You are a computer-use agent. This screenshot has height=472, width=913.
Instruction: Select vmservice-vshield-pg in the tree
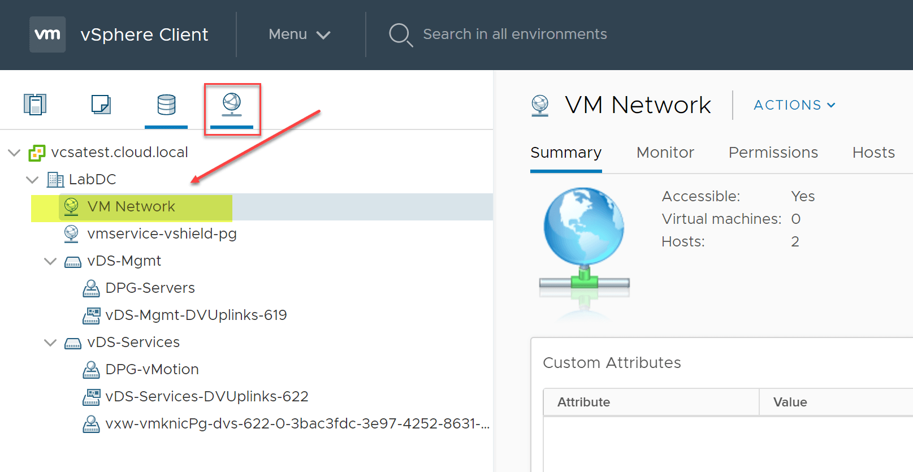pos(162,233)
